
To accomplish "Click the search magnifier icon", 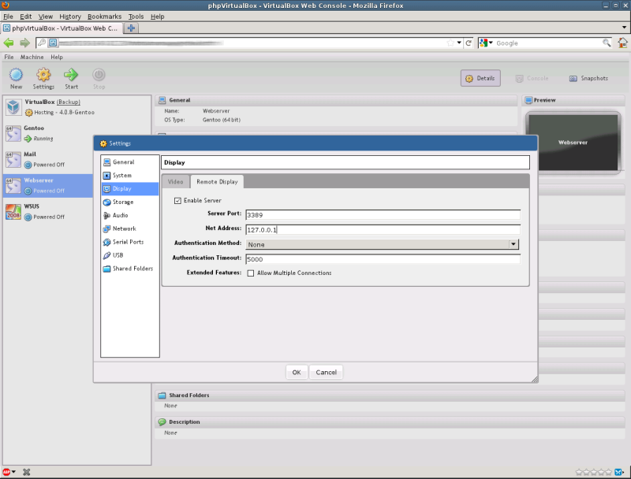I will click(x=607, y=43).
